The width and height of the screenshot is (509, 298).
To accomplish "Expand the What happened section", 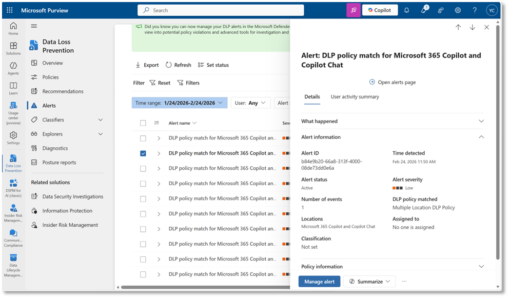I will (393, 121).
